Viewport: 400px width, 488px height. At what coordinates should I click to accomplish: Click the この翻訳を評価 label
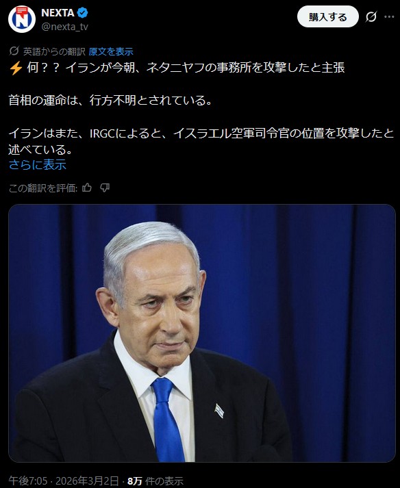tap(43, 188)
